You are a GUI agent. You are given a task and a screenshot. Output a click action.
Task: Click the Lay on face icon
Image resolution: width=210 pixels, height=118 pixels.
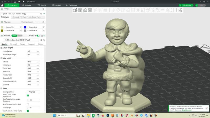[128, 10]
